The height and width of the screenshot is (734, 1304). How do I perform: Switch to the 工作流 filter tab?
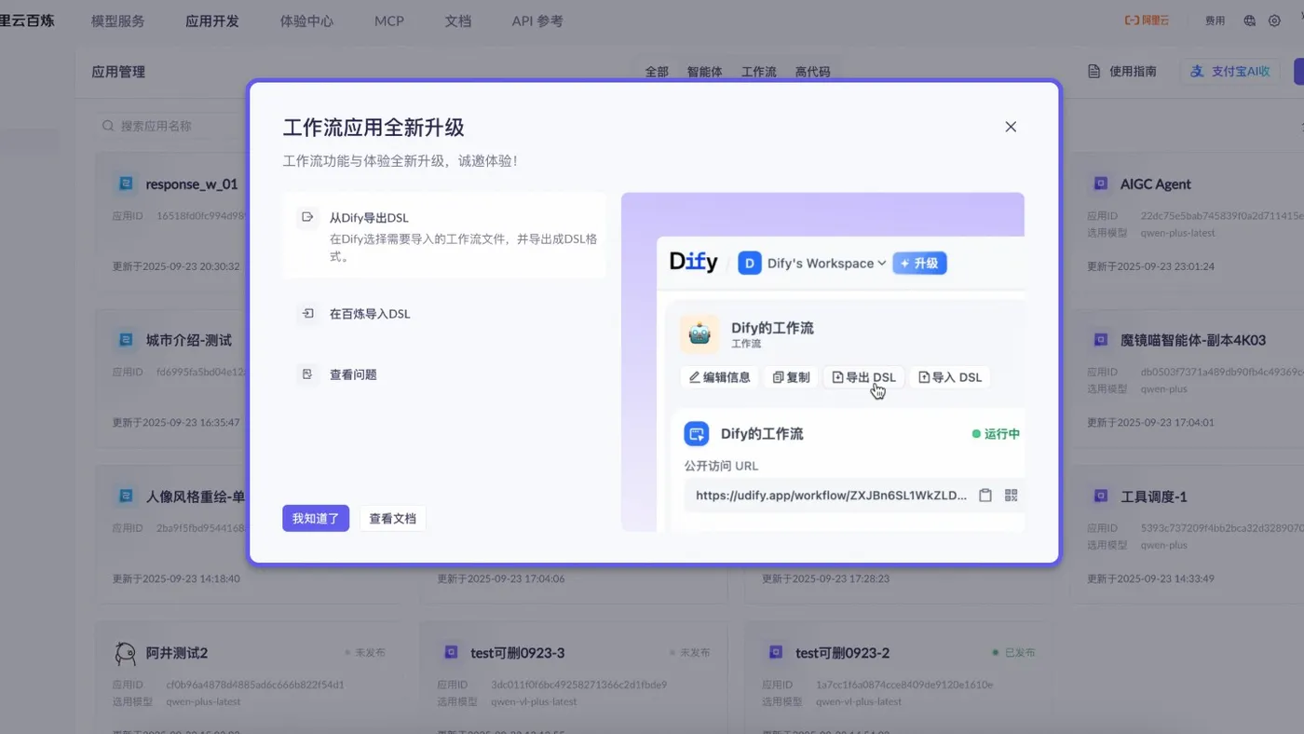pyautogui.click(x=759, y=72)
